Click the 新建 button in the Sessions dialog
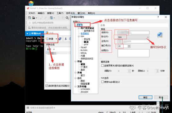Image resolution: width=172 pixels, height=113 pixels. [x=50, y=39]
